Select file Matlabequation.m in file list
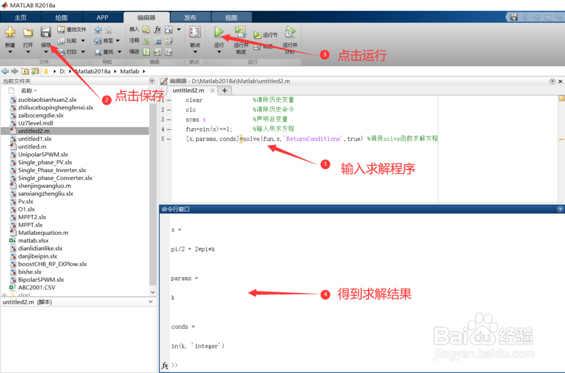Image resolution: width=565 pixels, height=373 pixels. tap(44, 232)
